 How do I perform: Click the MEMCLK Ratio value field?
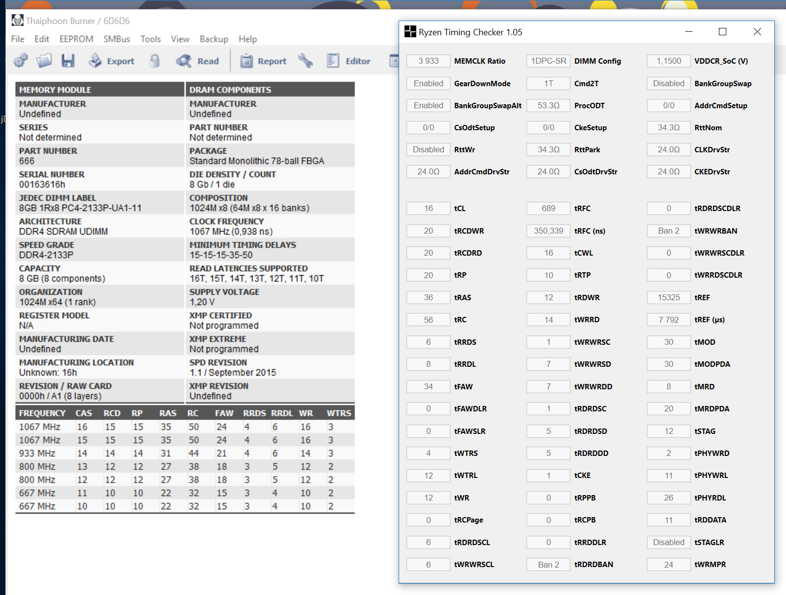(x=429, y=61)
